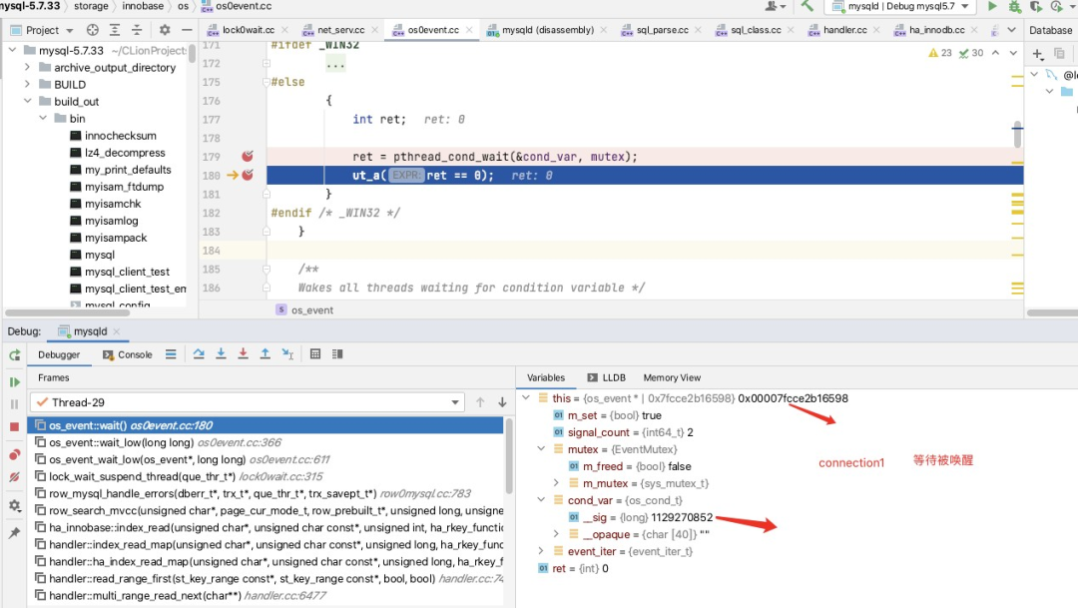
Task: Click Expand All in the project toolbar
Action: tap(115, 30)
